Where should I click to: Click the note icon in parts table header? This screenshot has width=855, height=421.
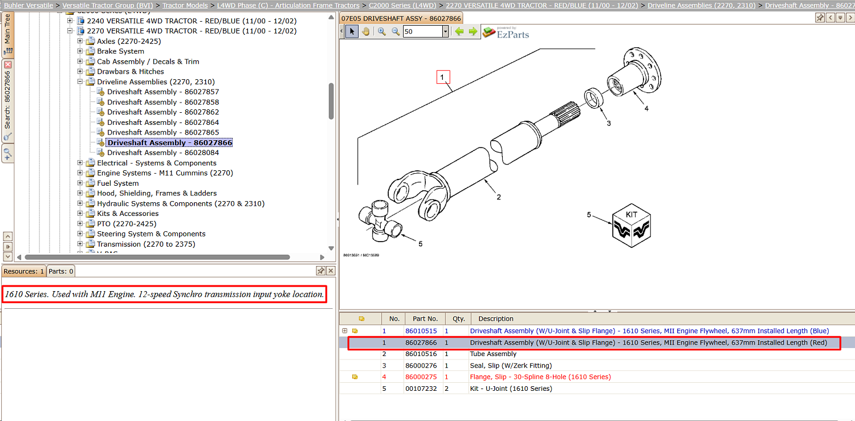(361, 318)
